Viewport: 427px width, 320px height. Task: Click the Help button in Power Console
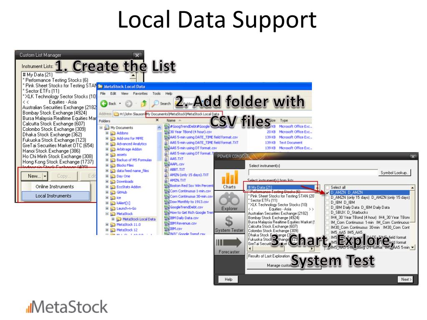click(229, 280)
